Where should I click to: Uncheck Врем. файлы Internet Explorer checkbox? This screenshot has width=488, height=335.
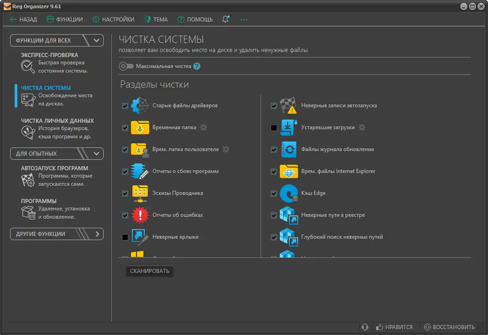pyautogui.click(x=274, y=172)
